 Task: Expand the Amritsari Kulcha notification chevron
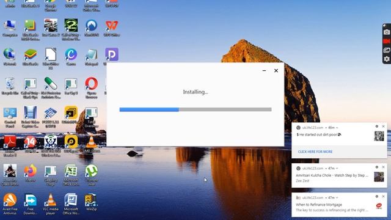coord(337,169)
